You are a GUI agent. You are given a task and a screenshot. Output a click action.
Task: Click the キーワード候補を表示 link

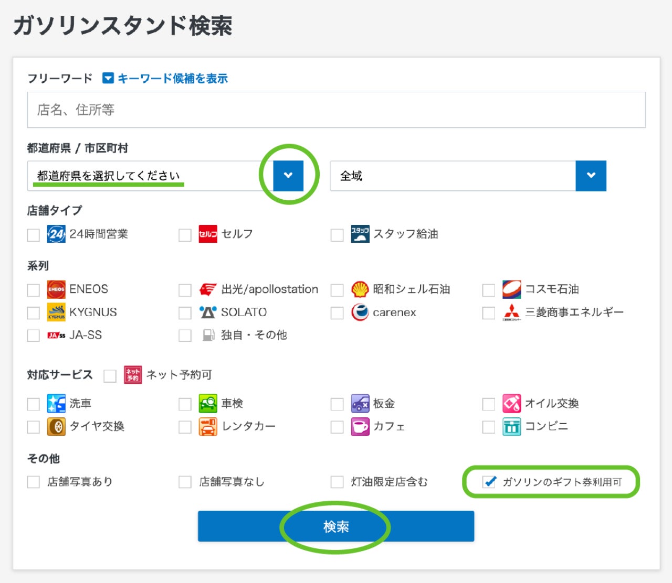[173, 79]
